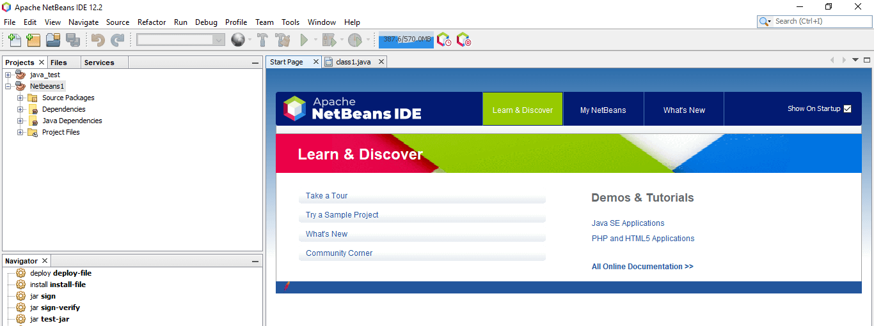Click the java_test project coffee icon
The height and width of the screenshot is (326, 874).
click(x=20, y=75)
